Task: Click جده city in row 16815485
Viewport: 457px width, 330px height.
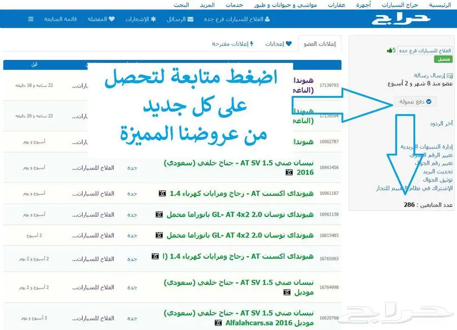Action: [132, 236]
